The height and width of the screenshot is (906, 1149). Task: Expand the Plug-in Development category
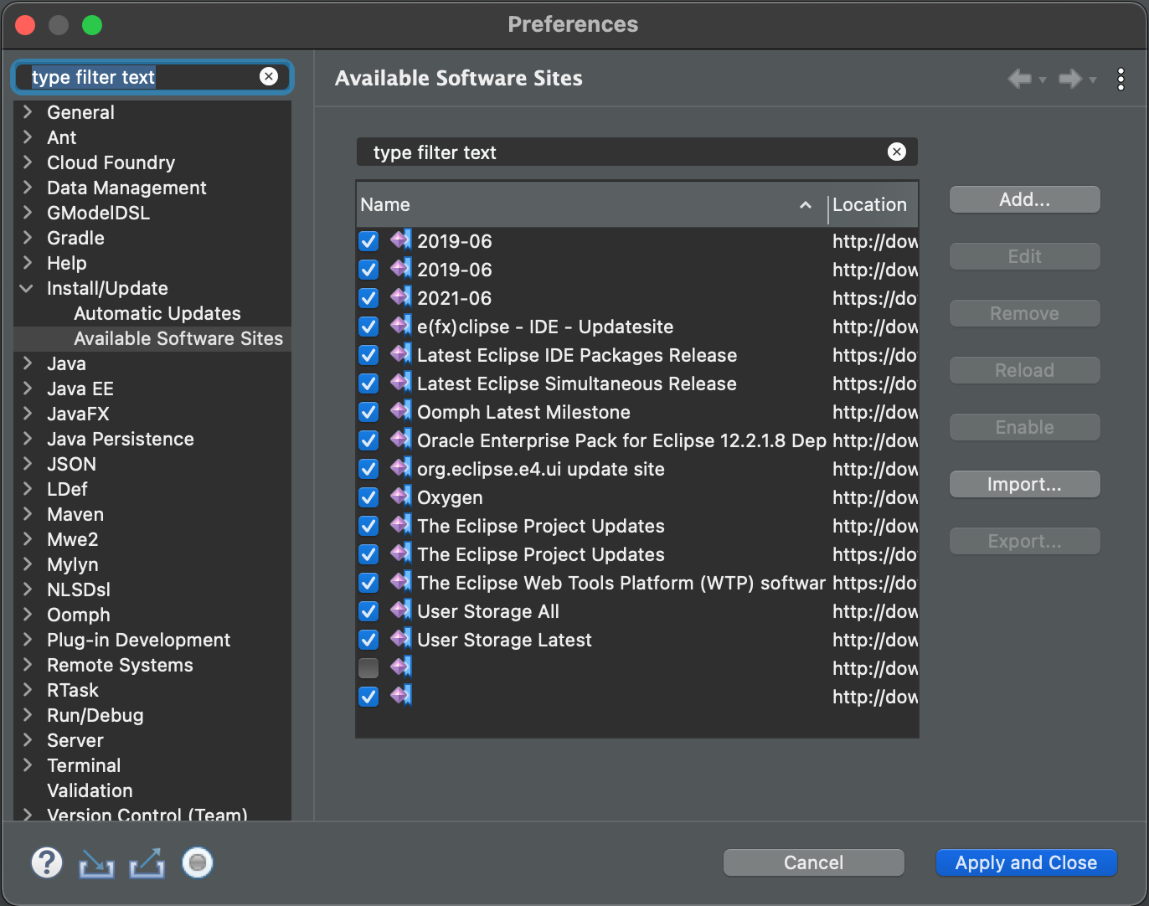(x=26, y=640)
